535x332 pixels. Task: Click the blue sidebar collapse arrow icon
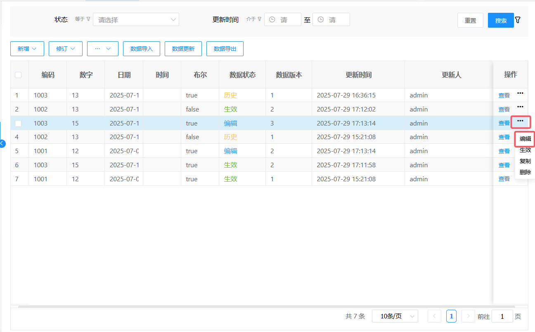[2, 143]
